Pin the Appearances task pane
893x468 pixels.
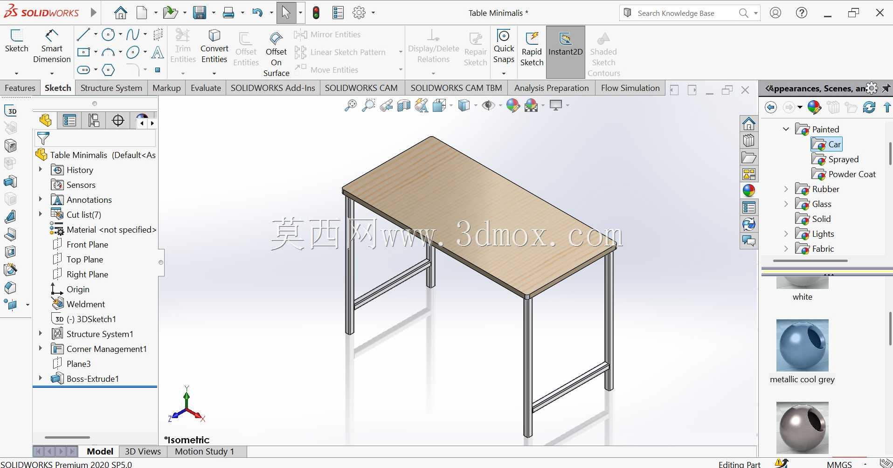886,88
